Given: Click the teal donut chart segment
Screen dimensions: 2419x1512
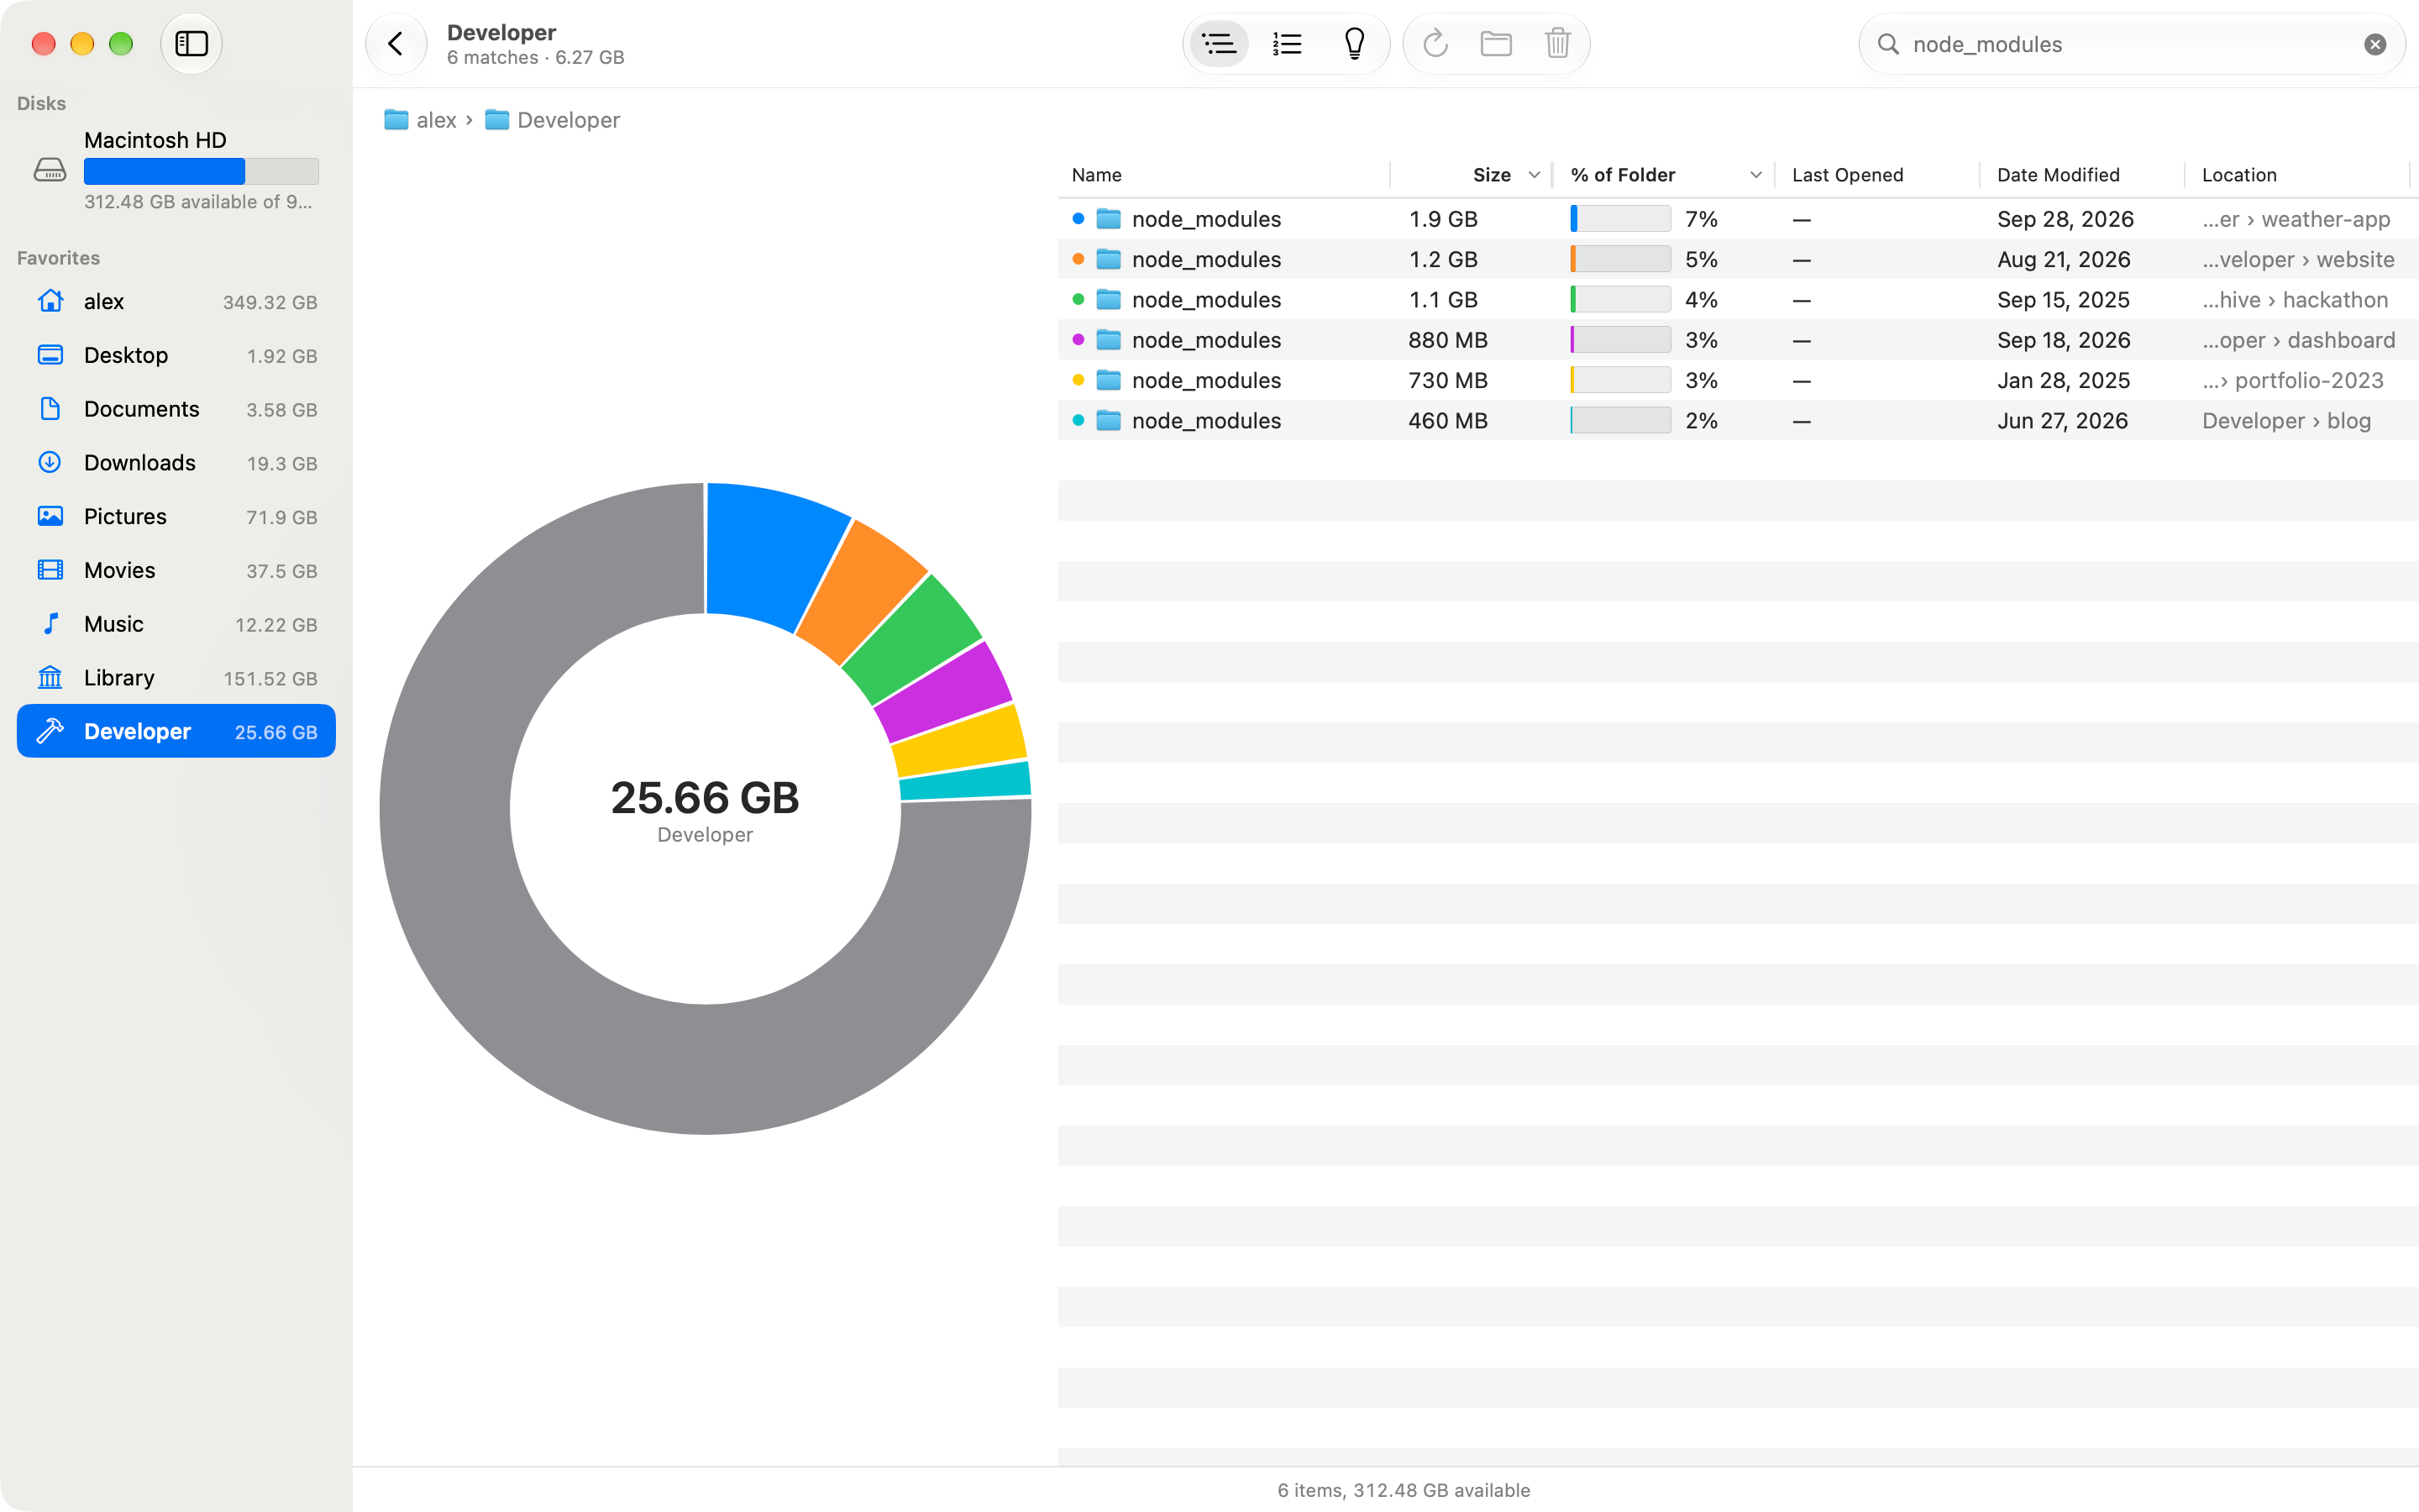Looking at the screenshot, I should [x=966, y=781].
